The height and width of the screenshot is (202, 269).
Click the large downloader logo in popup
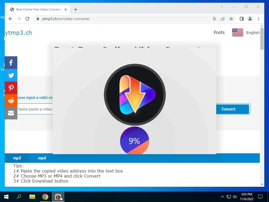[135, 95]
